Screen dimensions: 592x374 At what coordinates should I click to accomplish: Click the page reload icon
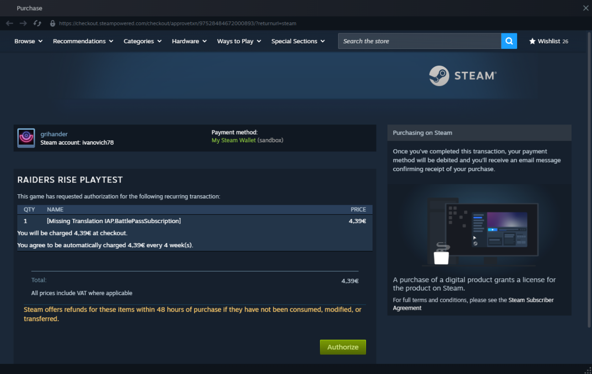[x=37, y=23]
